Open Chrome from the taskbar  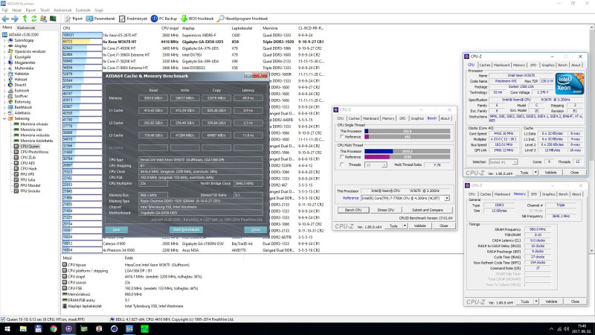tap(53, 329)
